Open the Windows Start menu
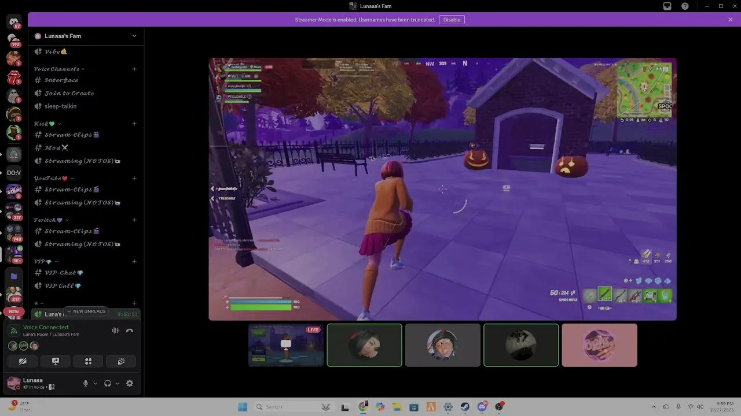 (243, 407)
